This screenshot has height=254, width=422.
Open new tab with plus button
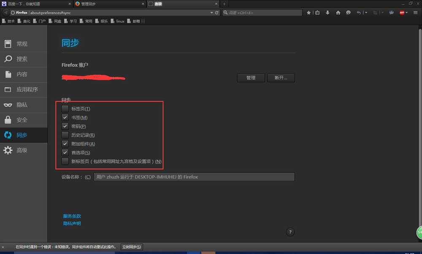[x=224, y=4]
